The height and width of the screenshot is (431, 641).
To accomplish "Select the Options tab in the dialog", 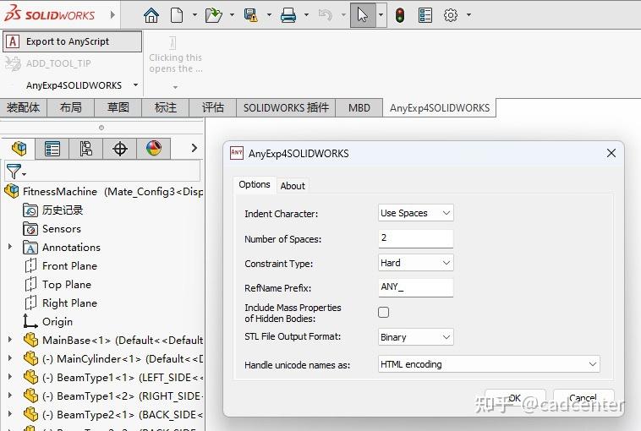I will tap(255, 185).
